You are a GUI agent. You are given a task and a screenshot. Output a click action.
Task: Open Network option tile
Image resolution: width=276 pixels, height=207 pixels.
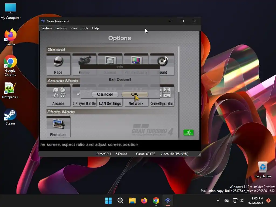[136, 103]
